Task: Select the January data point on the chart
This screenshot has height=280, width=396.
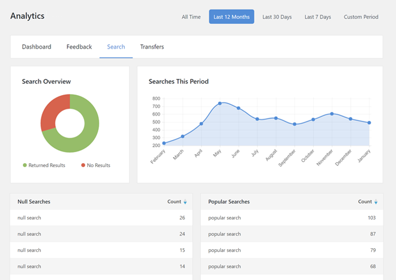Action: pyautogui.click(x=369, y=123)
